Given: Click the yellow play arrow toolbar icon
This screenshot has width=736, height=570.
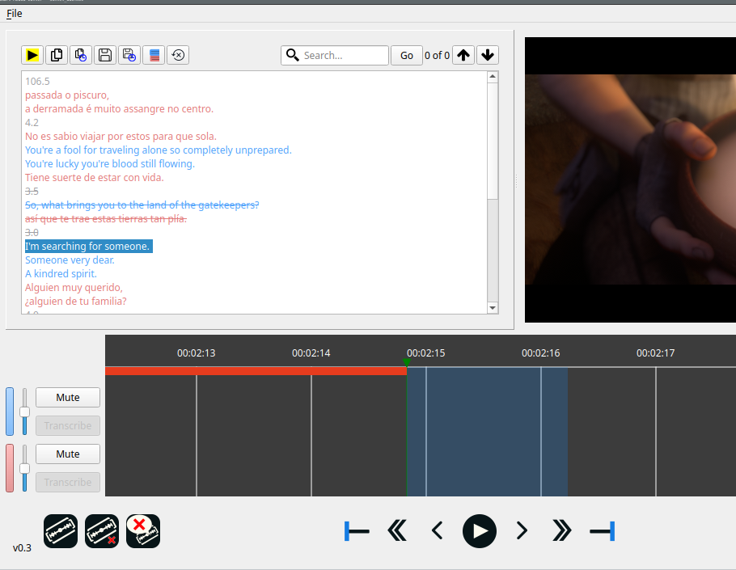Looking at the screenshot, I should 32,55.
